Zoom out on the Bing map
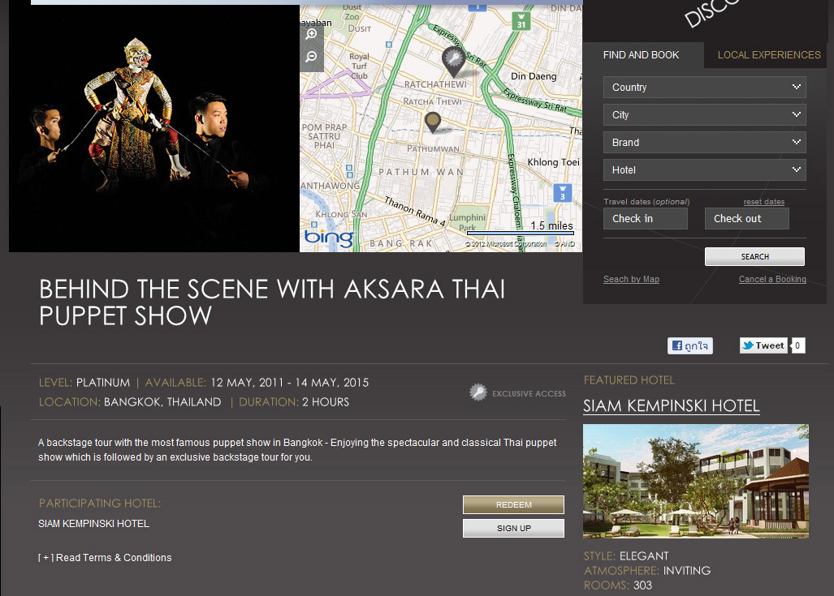Screen dimensions: 834x596 pyautogui.click(x=312, y=56)
